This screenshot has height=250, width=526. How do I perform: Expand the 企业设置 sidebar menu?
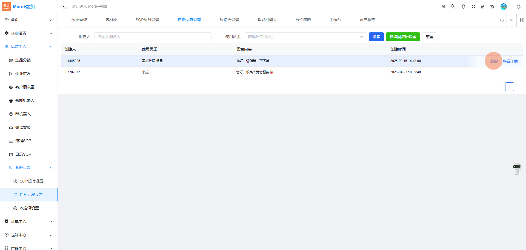[x=29, y=33]
